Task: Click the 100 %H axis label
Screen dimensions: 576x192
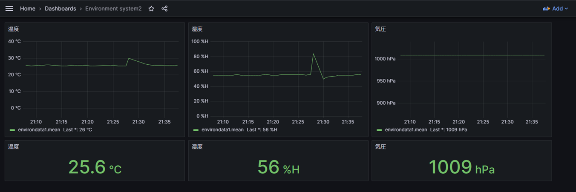Action: 199,41
